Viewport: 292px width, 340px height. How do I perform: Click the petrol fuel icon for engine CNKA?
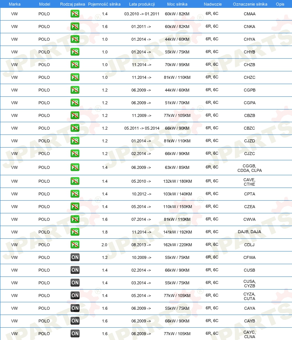pyautogui.click(x=75, y=27)
